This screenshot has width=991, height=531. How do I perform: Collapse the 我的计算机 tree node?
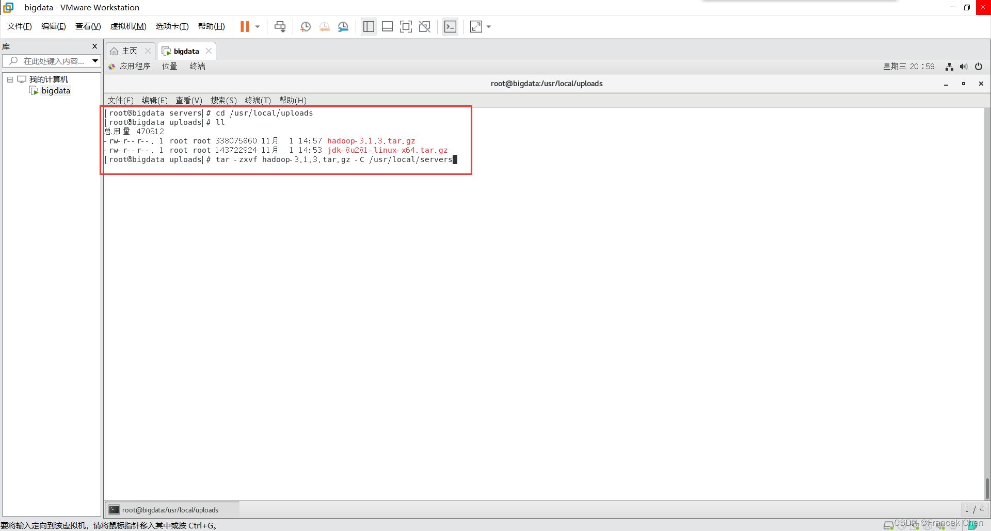pos(10,79)
